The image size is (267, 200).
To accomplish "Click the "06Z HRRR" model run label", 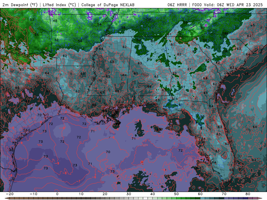I will [177, 5].
